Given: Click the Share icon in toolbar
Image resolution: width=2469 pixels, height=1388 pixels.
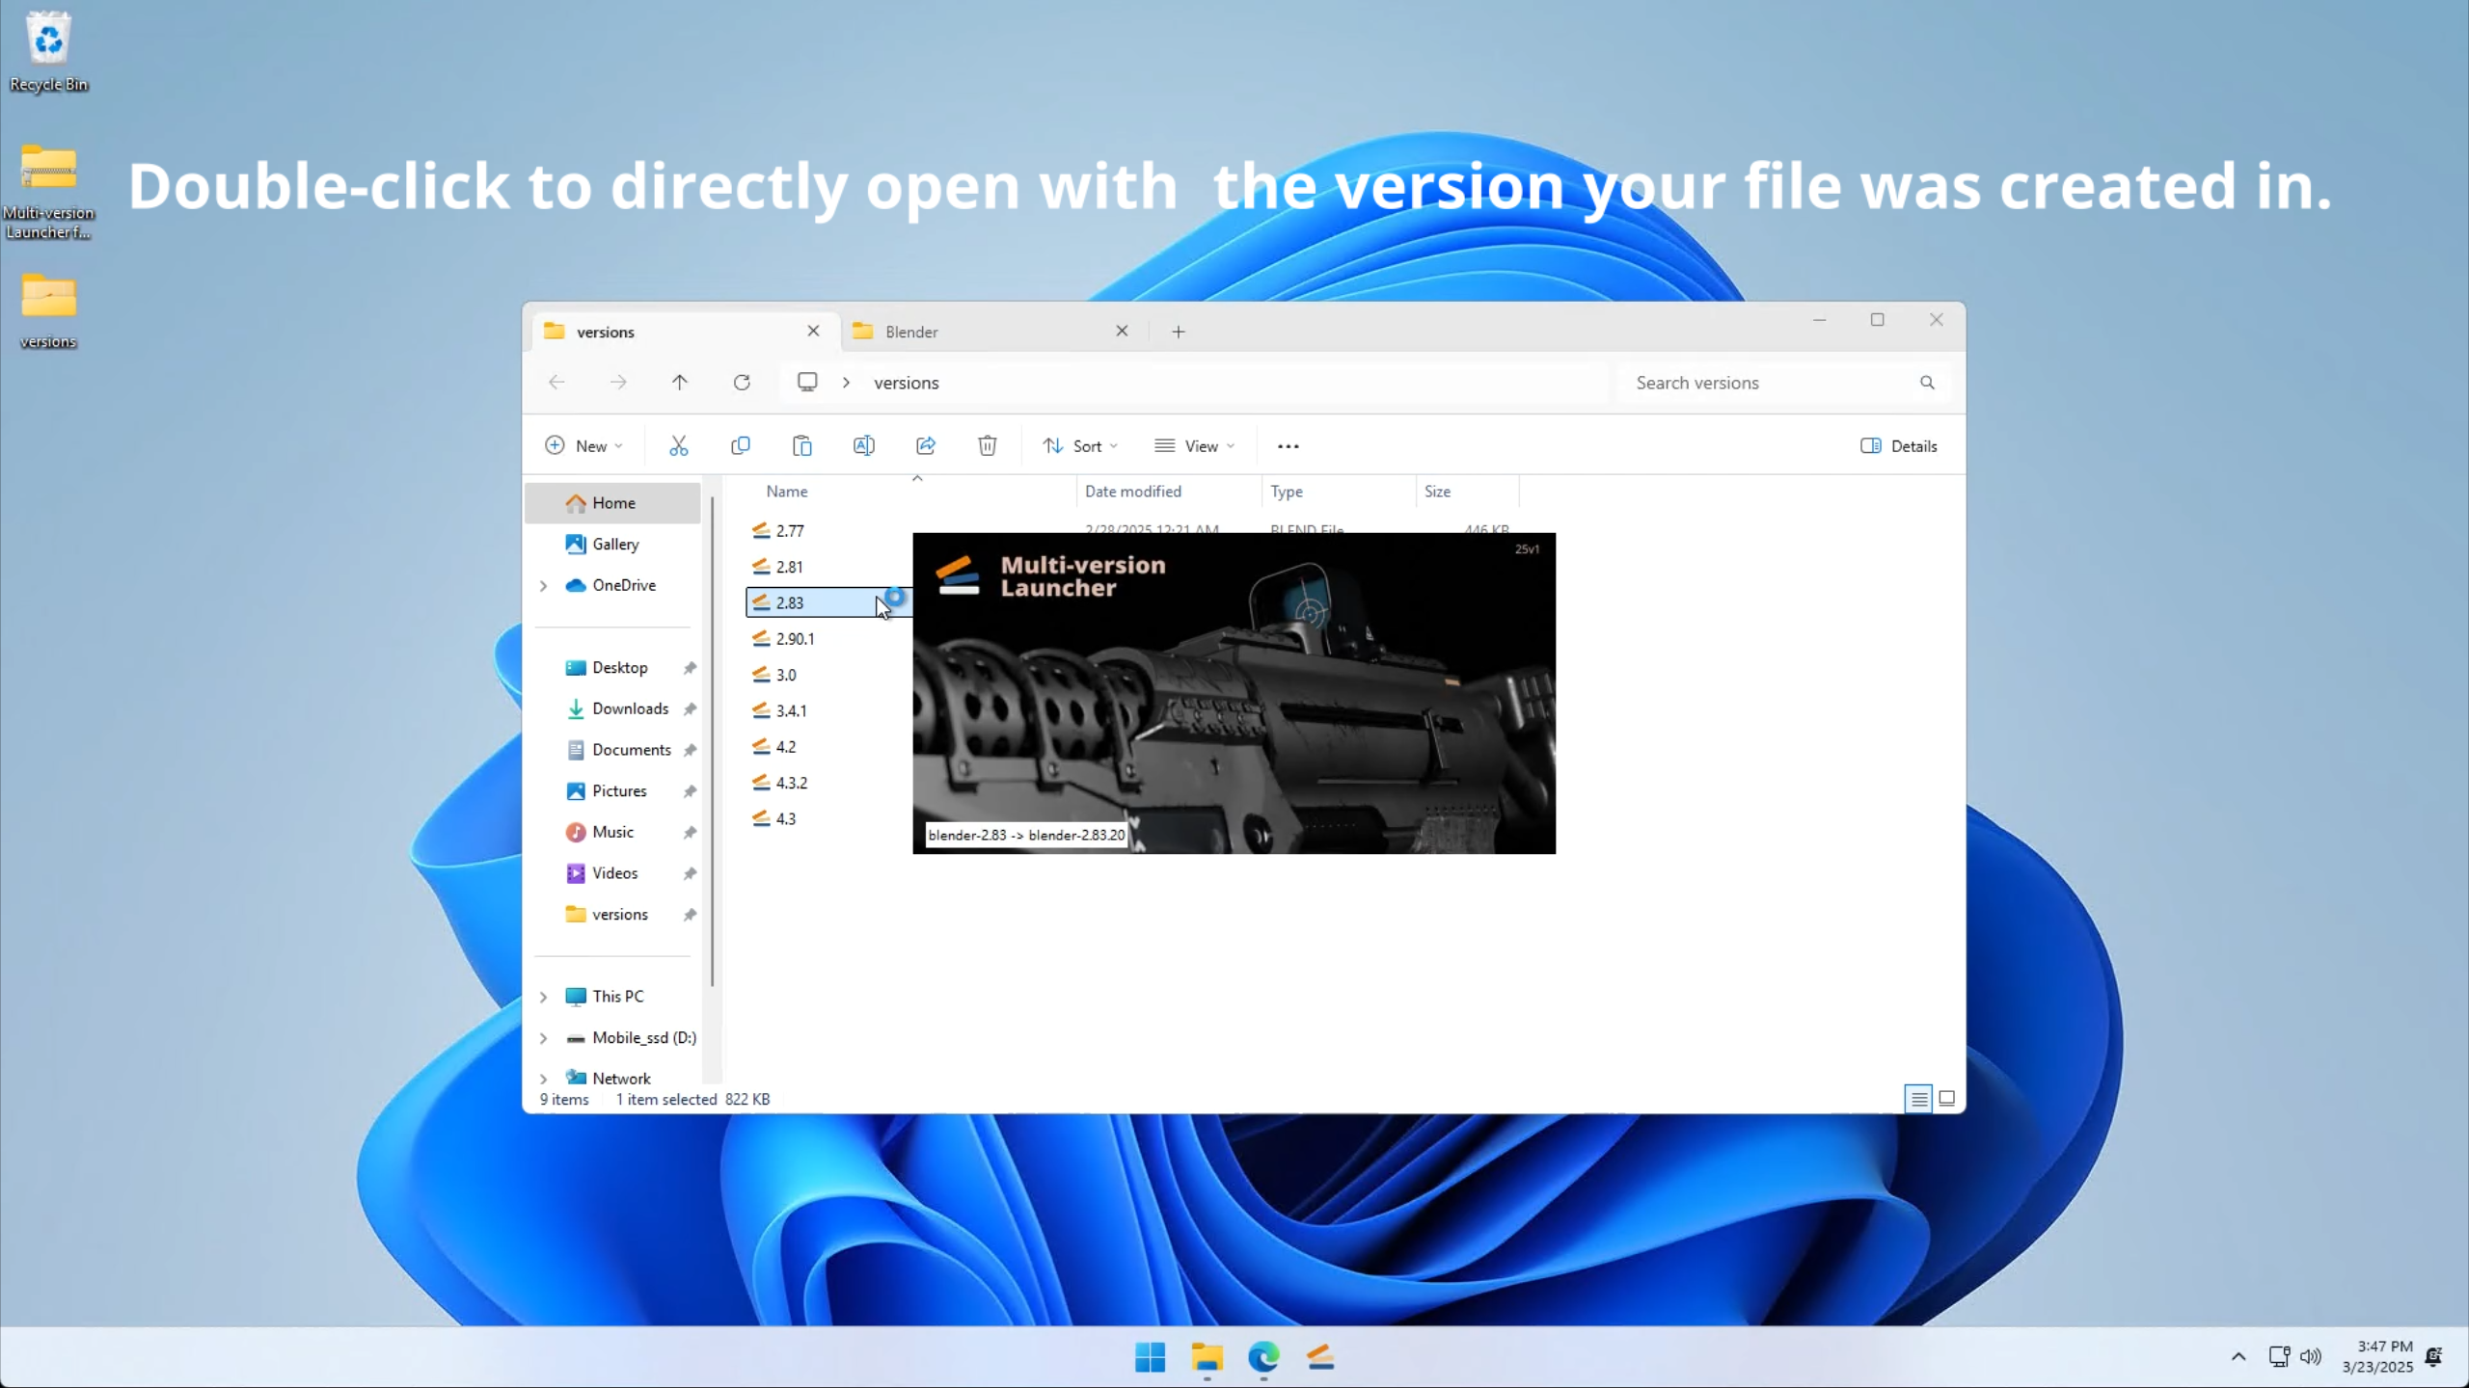Looking at the screenshot, I should [926, 445].
